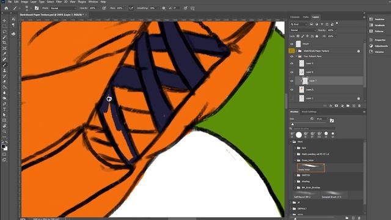Hide Layer 4 with its eye icon
The height and width of the screenshot is (220, 391).
pos(291,64)
